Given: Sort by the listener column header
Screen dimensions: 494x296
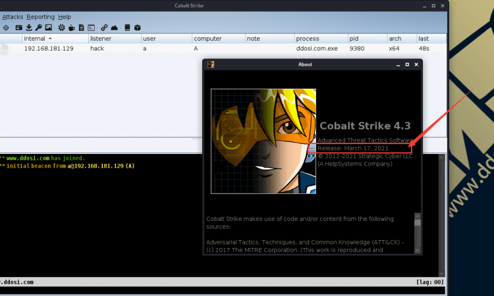Looking at the screenshot, I should pyautogui.click(x=115, y=38).
